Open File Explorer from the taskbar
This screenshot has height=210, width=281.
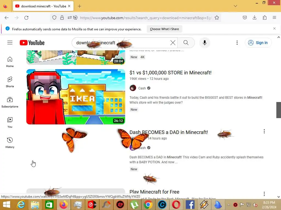pos(35,205)
